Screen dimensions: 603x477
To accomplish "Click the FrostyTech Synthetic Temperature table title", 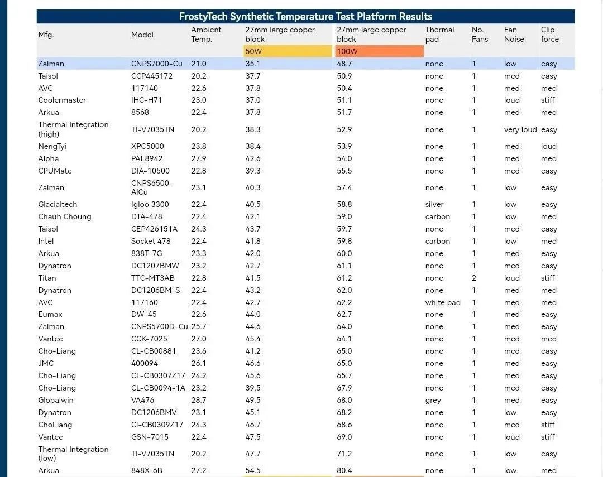I will click(x=305, y=17).
